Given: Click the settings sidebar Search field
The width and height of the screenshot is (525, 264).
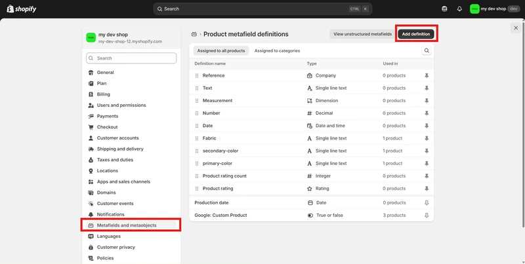Looking at the screenshot, I should (x=131, y=58).
